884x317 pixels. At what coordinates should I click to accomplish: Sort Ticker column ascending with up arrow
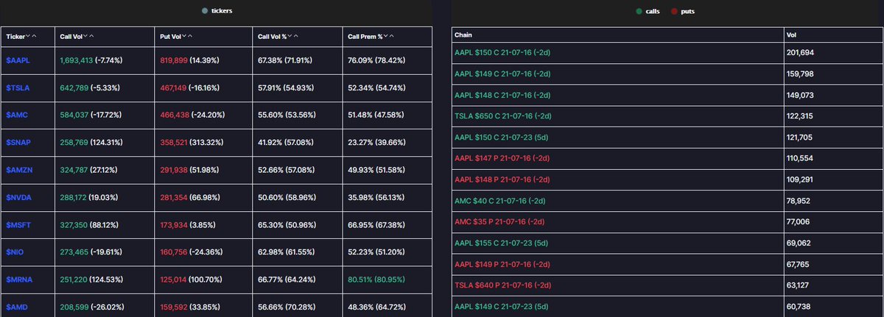[x=35, y=36]
